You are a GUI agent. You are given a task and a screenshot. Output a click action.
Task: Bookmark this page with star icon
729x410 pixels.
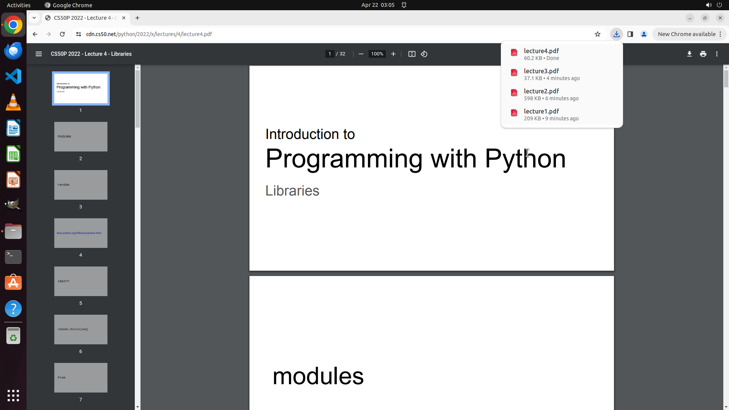[x=597, y=34]
